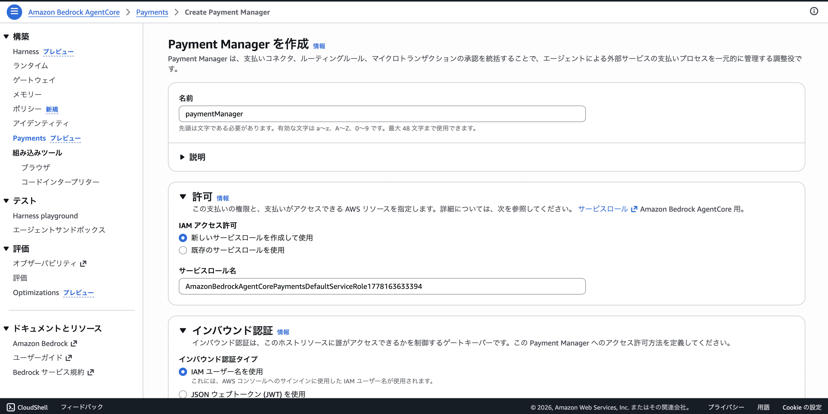Select 新しいサービスロールを作成して使用 radio option
Image resolution: width=828 pixels, height=414 pixels.
(x=183, y=238)
